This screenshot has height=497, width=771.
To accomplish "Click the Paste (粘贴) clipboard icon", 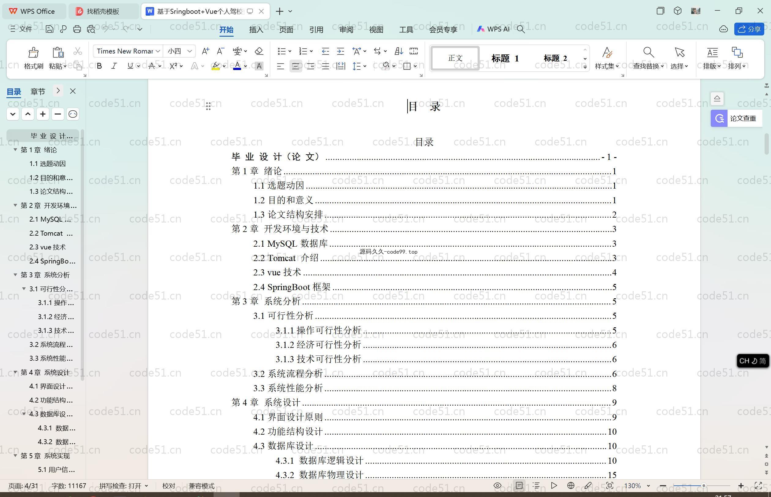I will (58, 52).
